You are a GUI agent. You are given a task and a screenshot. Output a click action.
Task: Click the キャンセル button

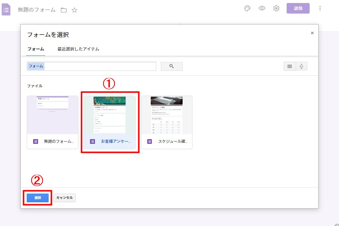(64, 198)
